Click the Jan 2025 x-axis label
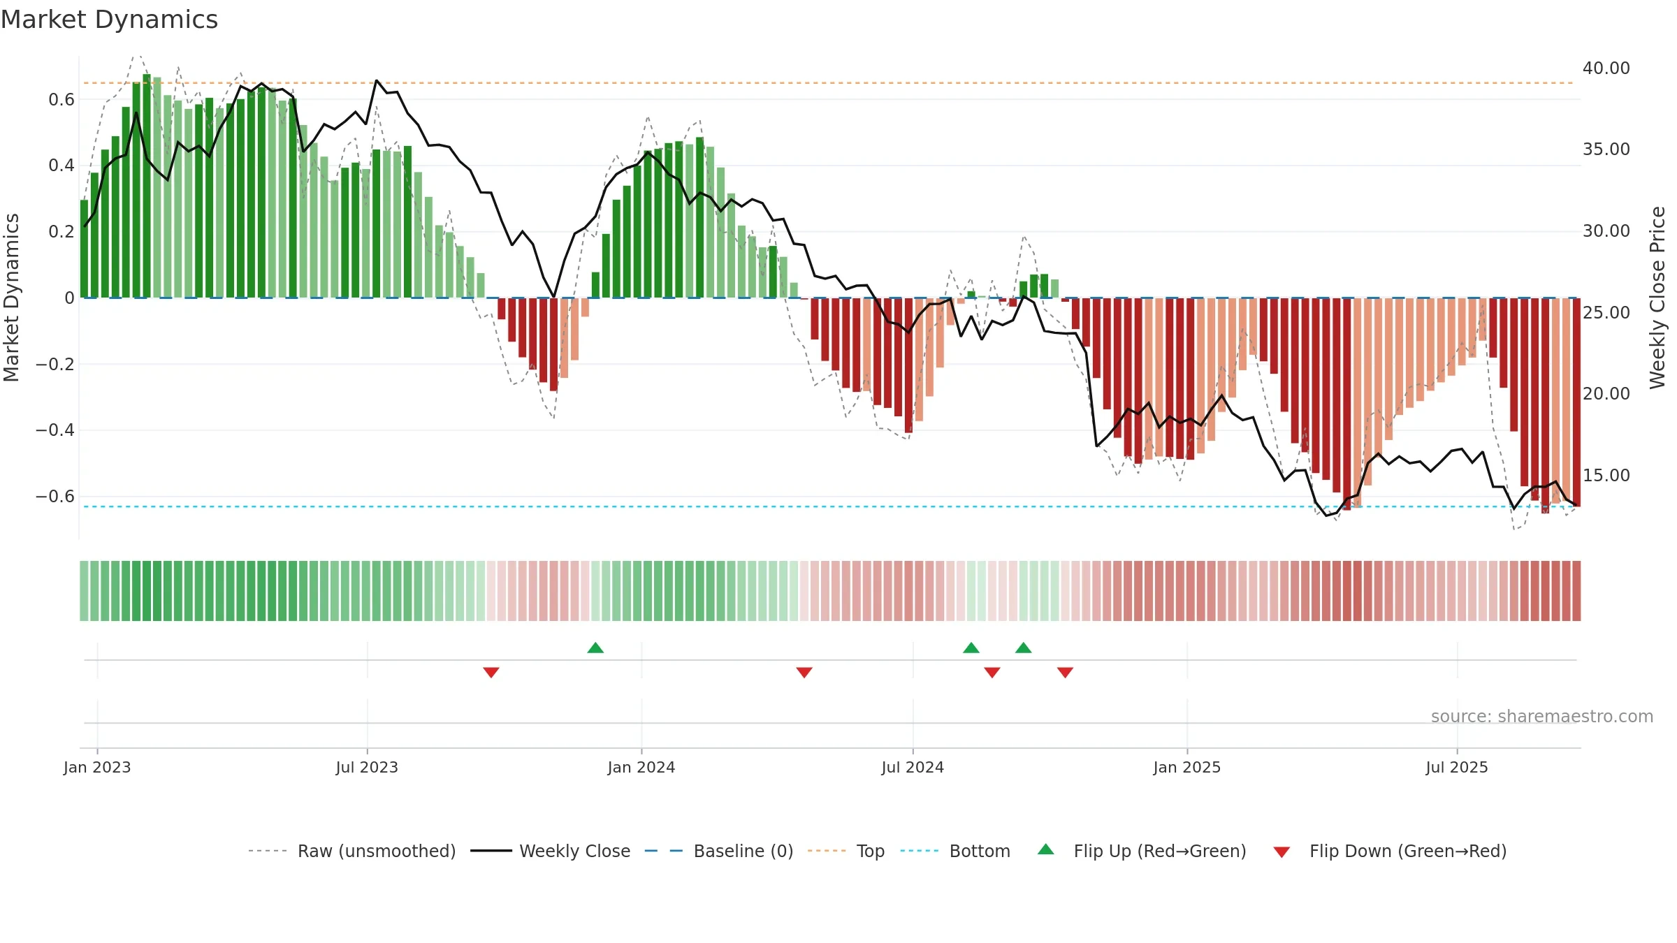This screenshot has height=943, width=1677. point(1187,767)
